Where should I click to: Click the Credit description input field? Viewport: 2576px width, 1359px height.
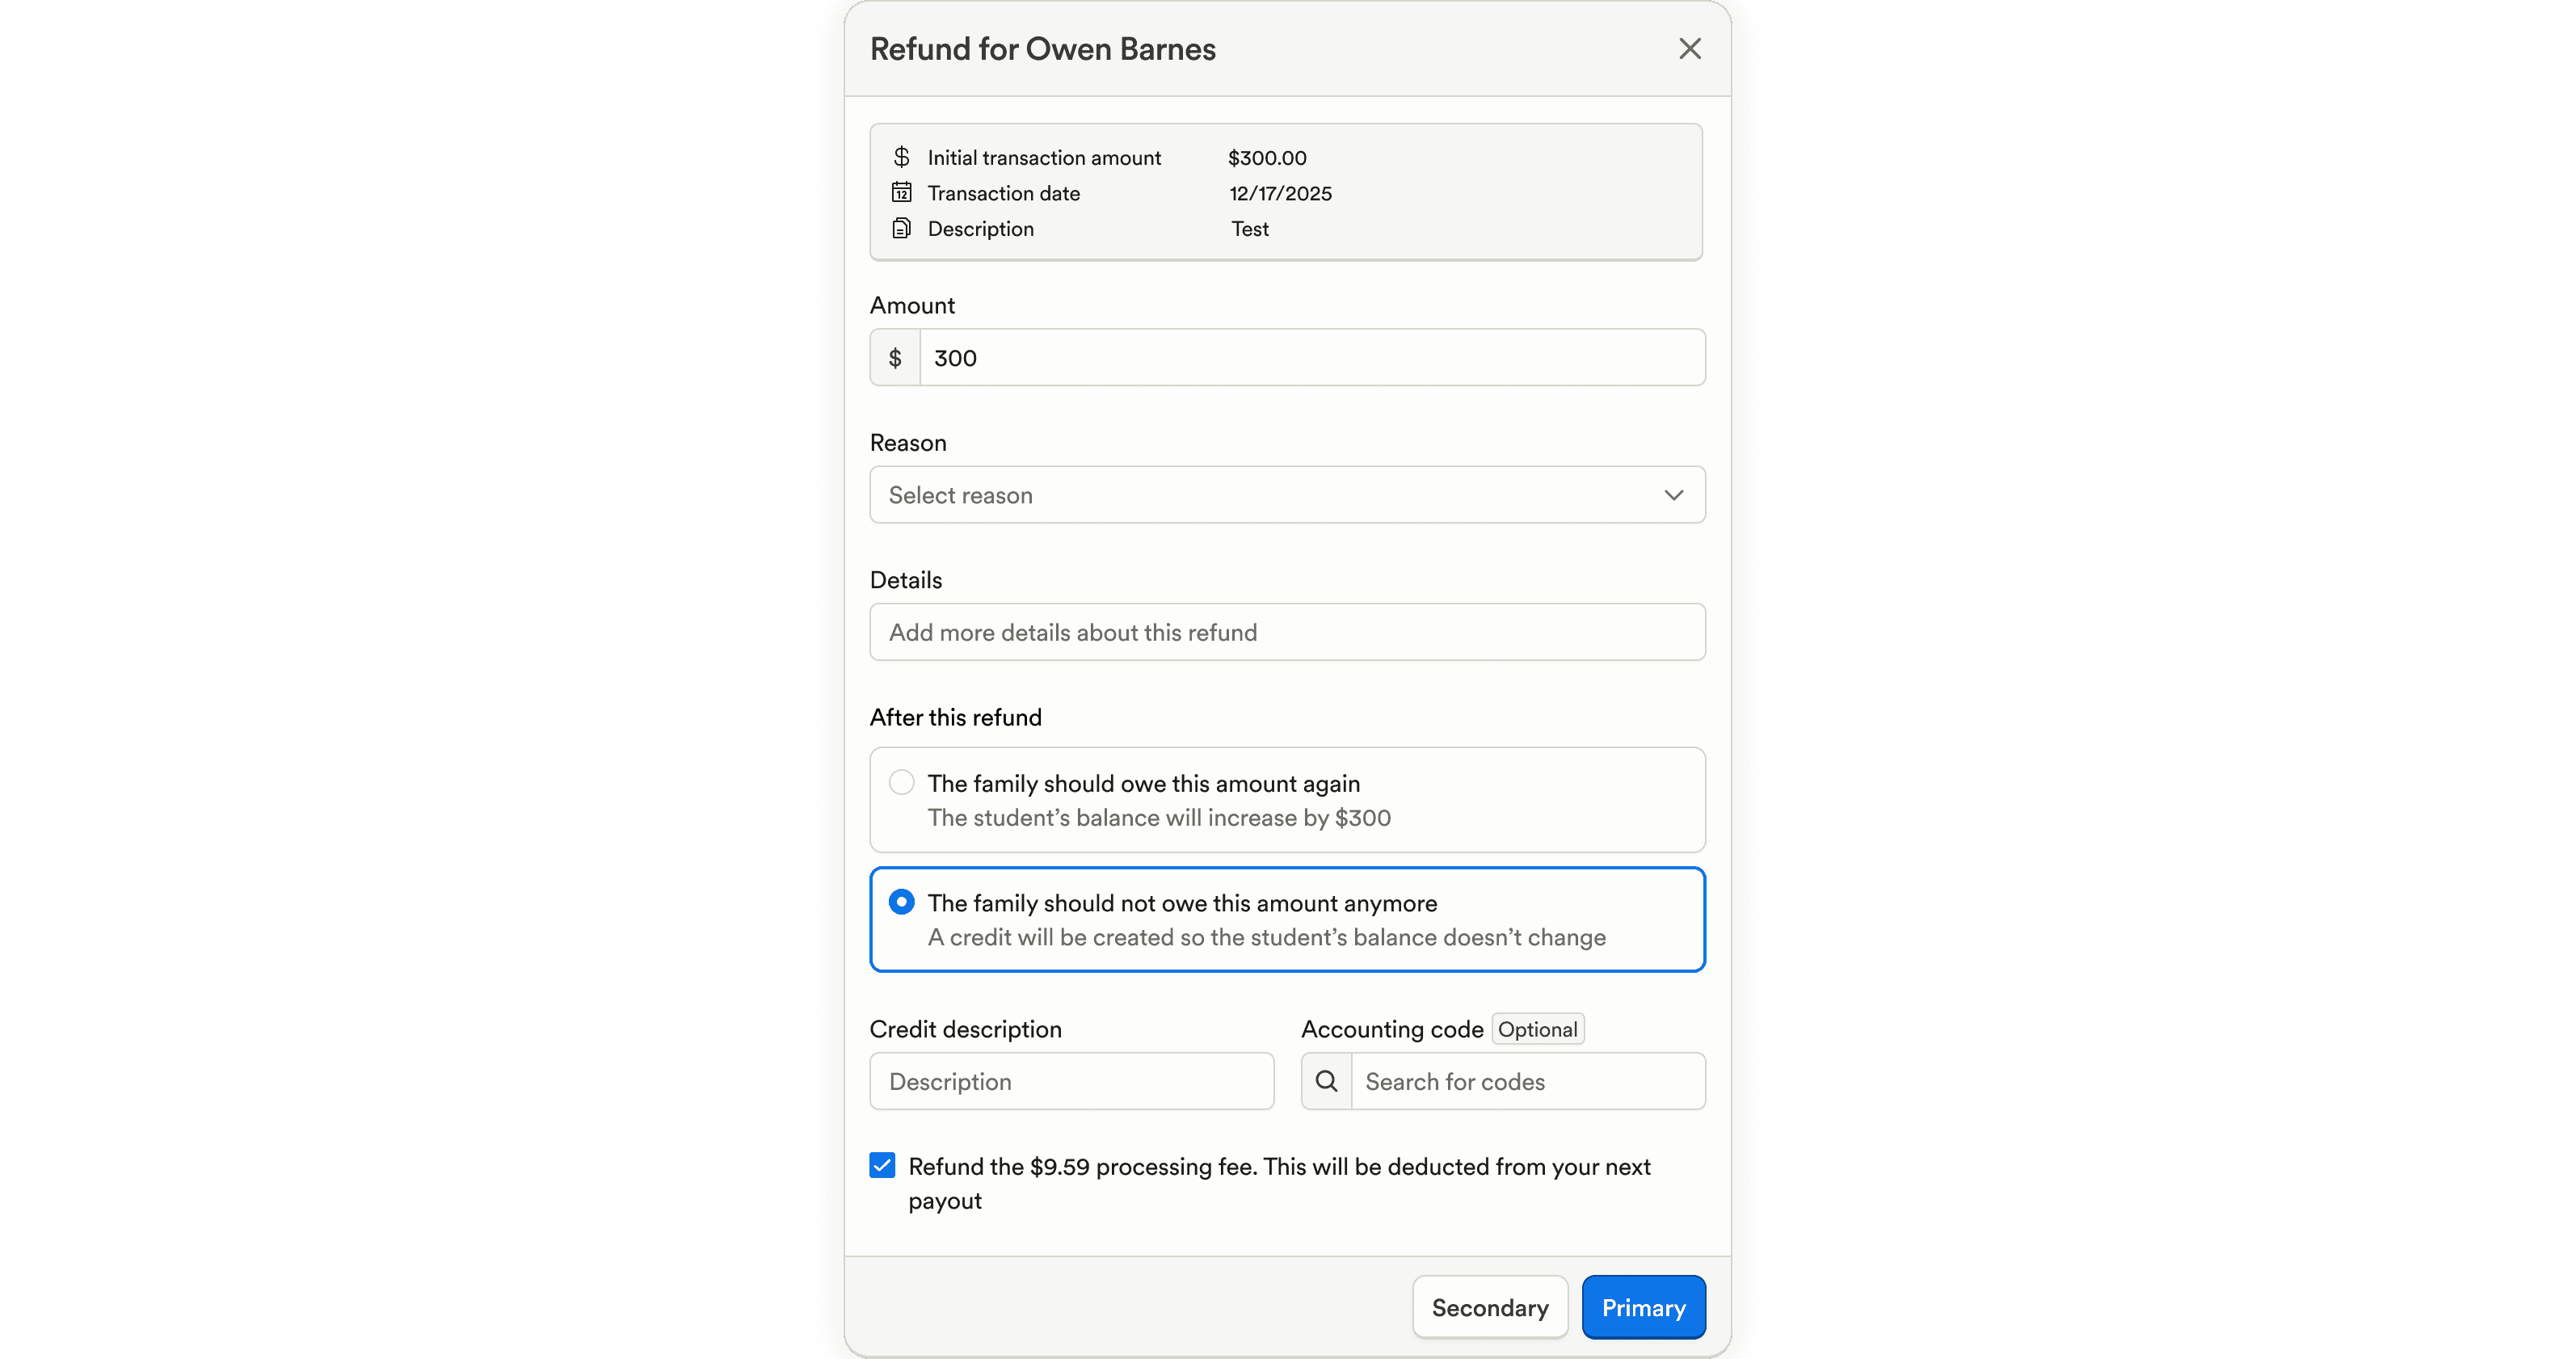pos(1071,1081)
